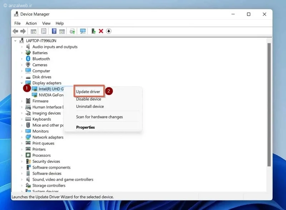Click the Imaging devices scanner icon
Image resolution: width=286 pixels, height=210 pixels.
click(28, 113)
